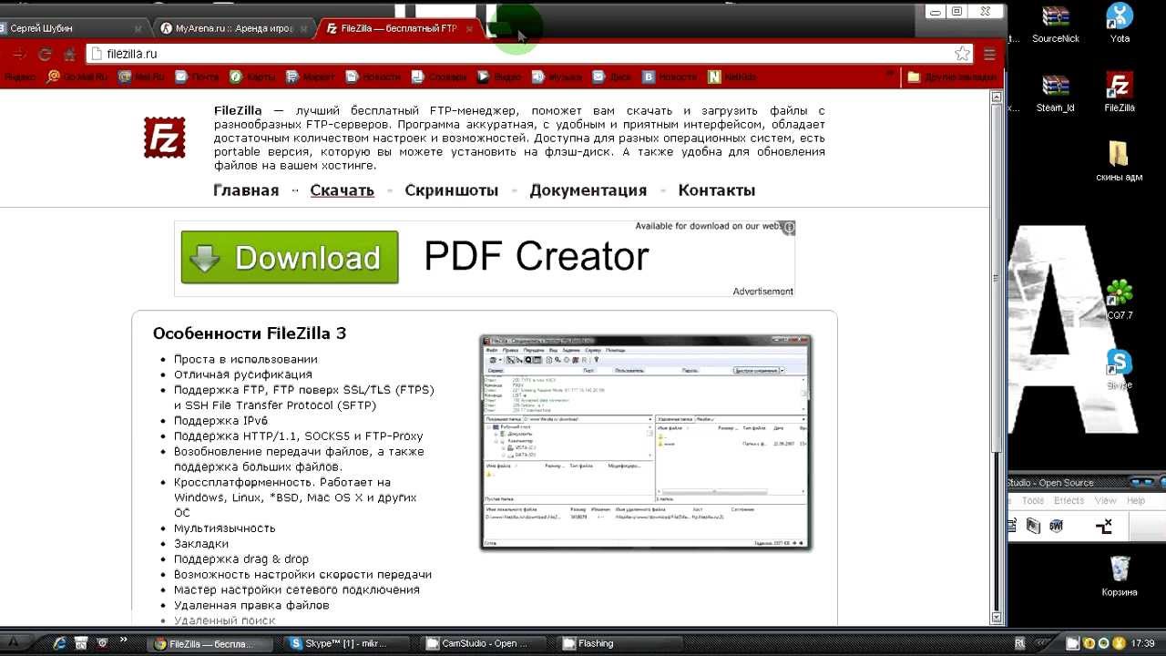Open the Главная page link
The width and height of the screenshot is (1166, 656).
pyautogui.click(x=246, y=190)
